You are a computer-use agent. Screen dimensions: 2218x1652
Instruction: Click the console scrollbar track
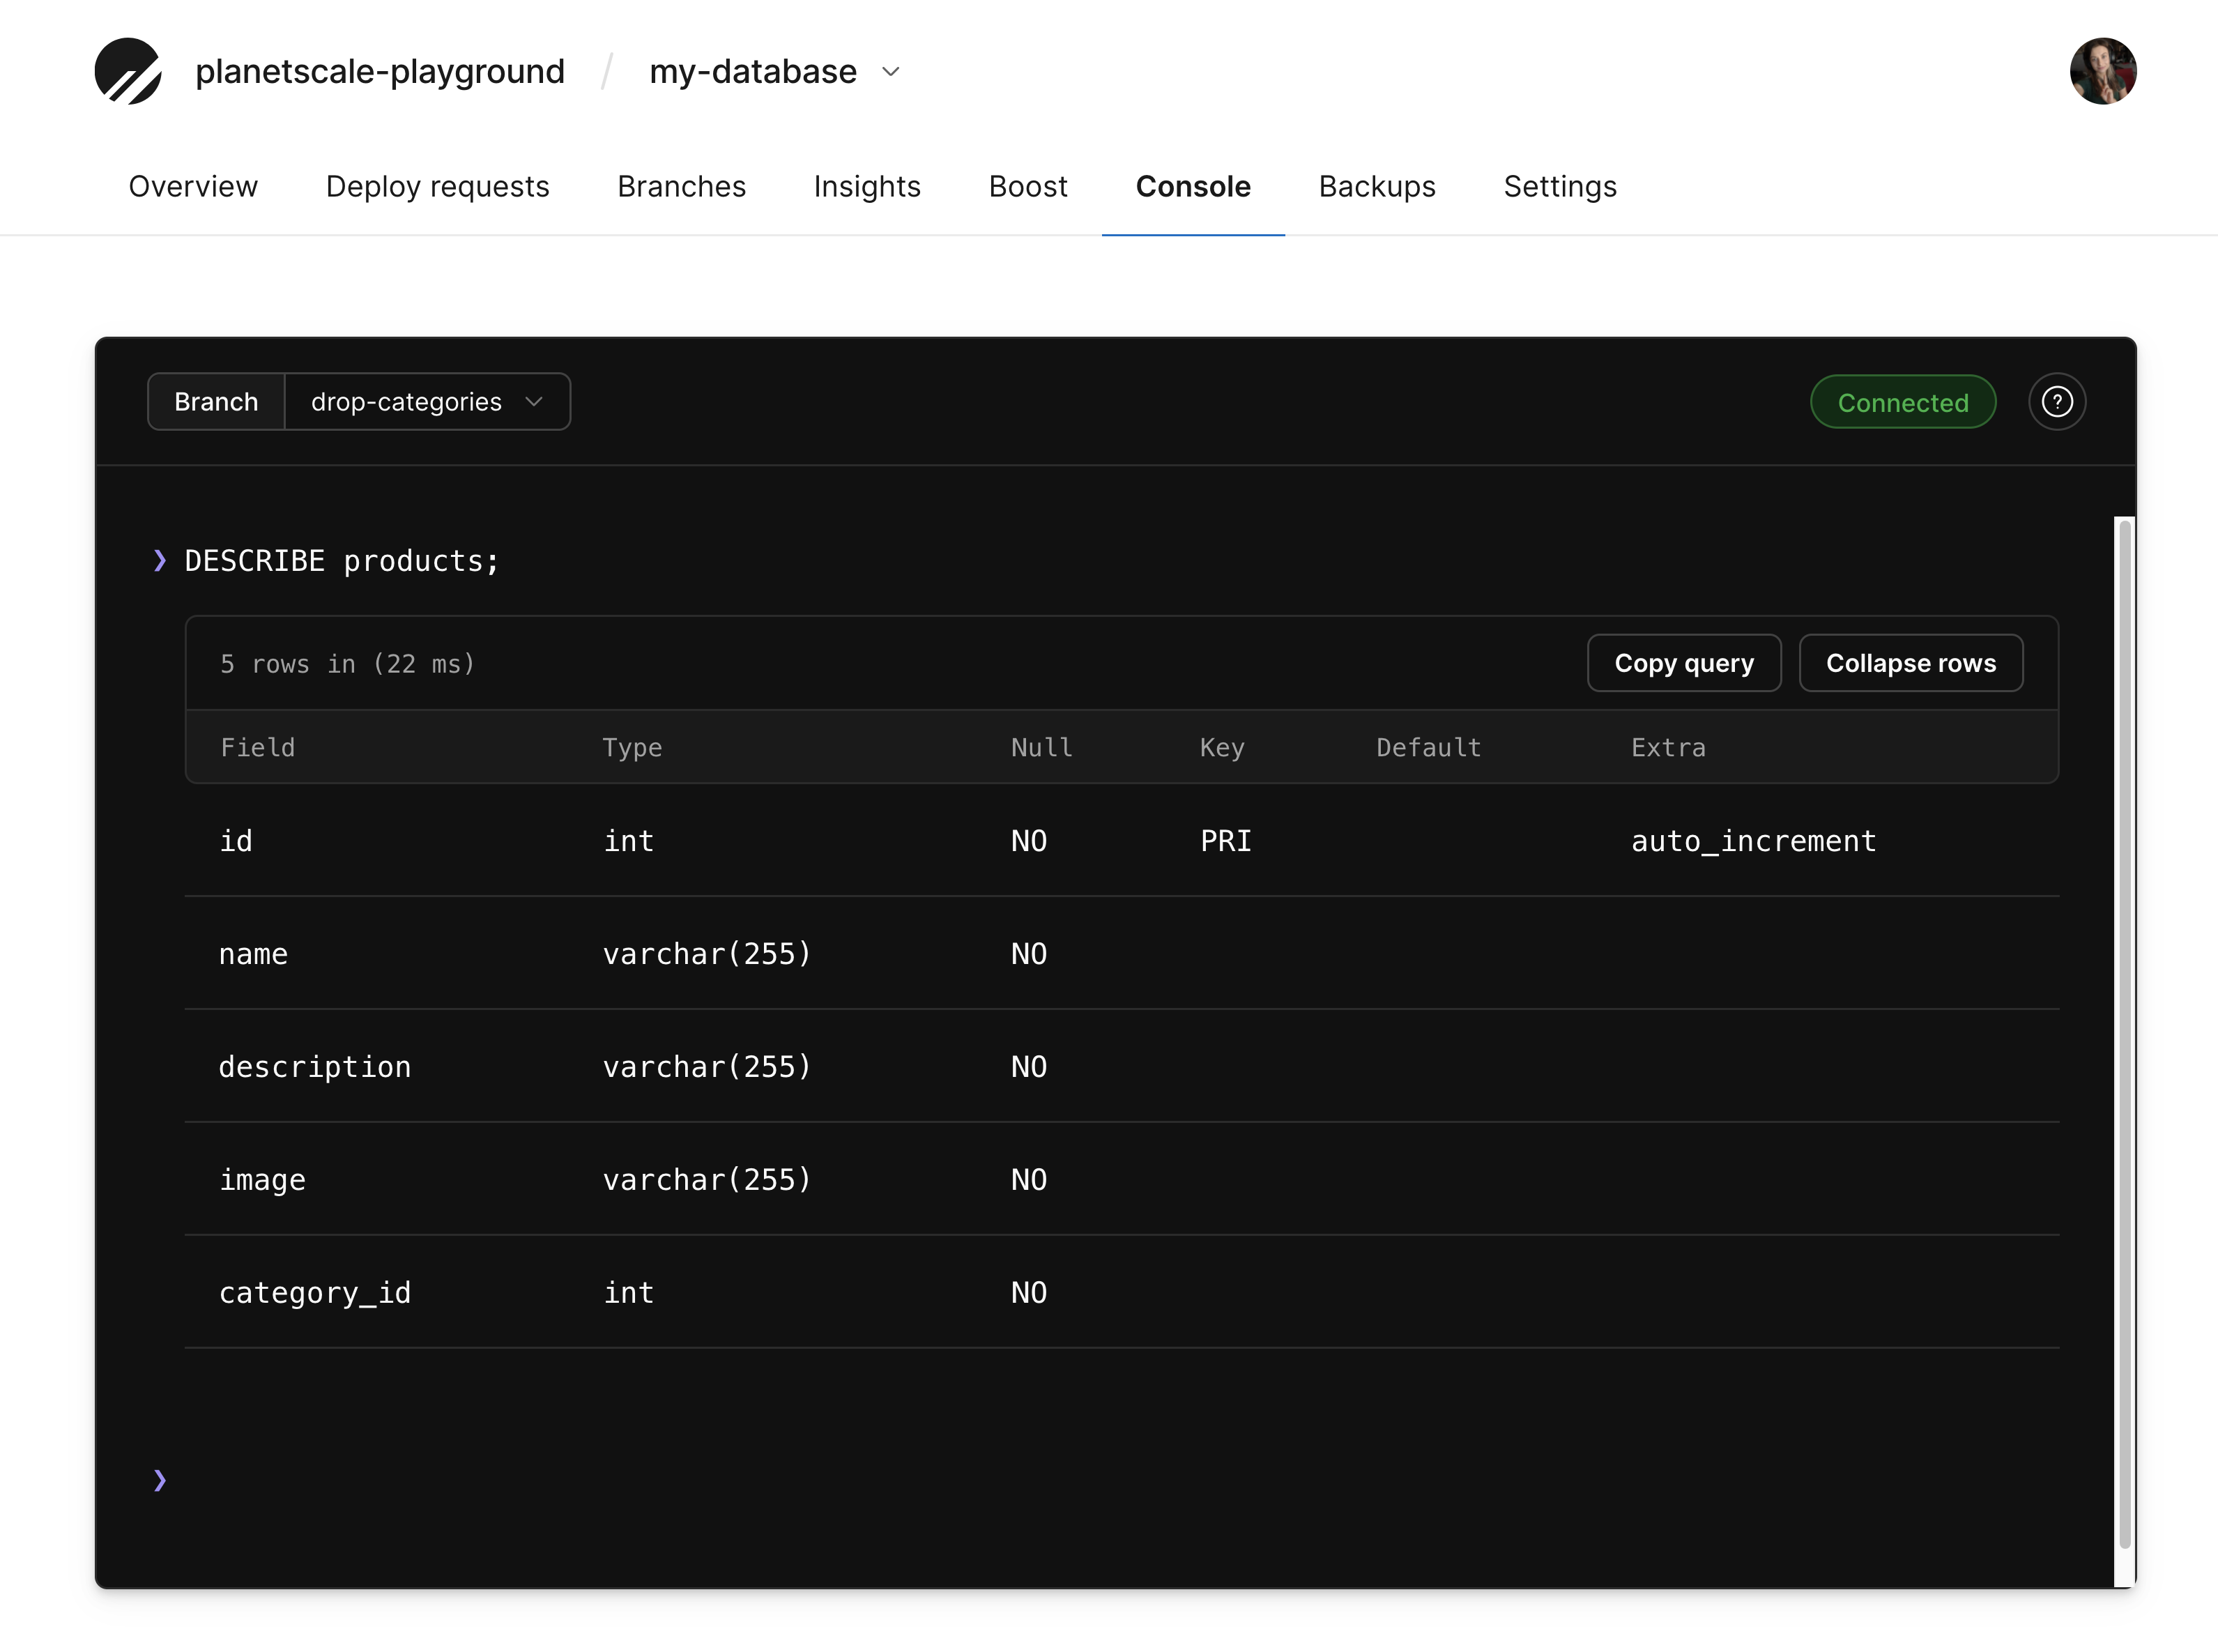coord(2124,1050)
